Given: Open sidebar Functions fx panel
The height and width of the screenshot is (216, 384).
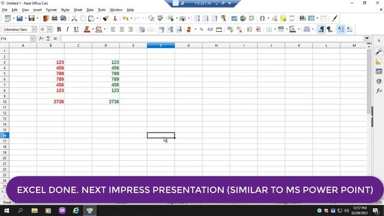Looking at the screenshot, I should 379,91.
